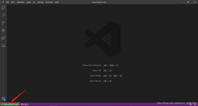Viewport: 198px width, 106px height.
Task: Click the SSH: 47.93.251.207 remote indicator
Action: click(x=10, y=104)
